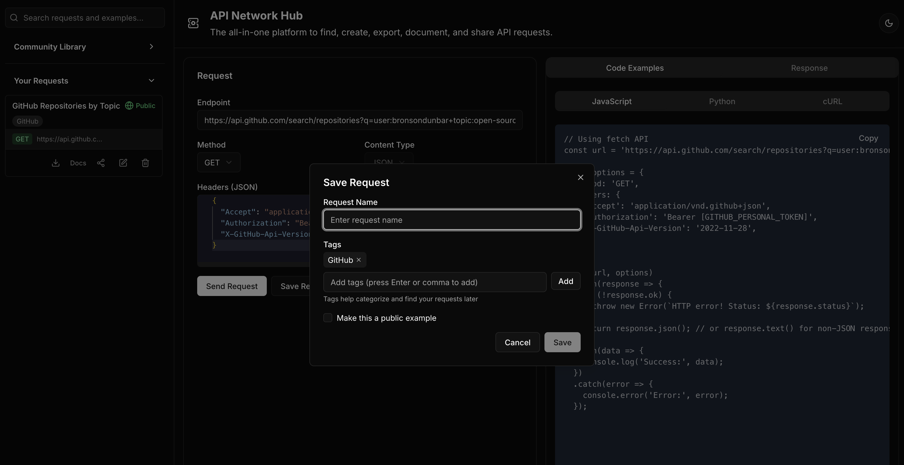Switch theme with the moon icon
The height and width of the screenshot is (465, 904).
[x=889, y=23]
